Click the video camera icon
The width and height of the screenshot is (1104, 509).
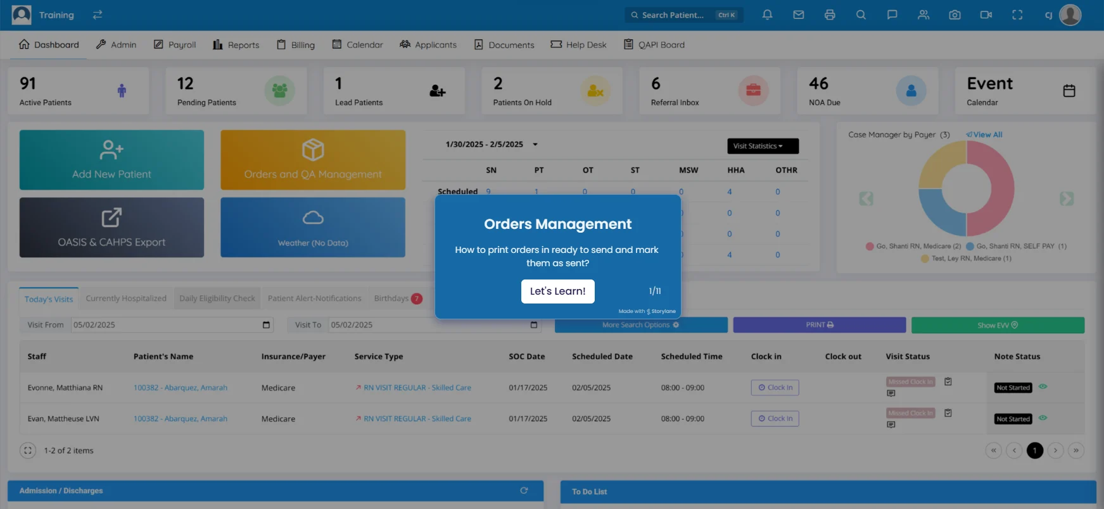pos(986,15)
